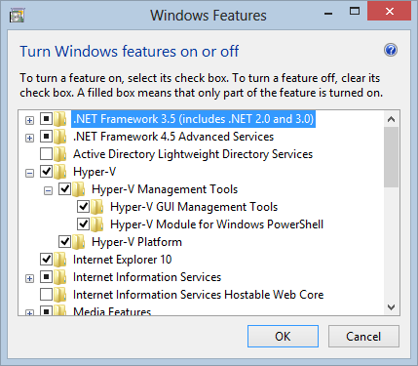
Task: Select 'Hyper-V GUI Management Tools' label
Action: click(194, 207)
